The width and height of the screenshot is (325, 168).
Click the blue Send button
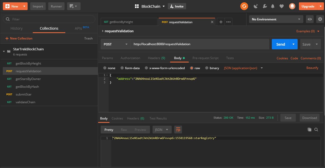[281, 44]
